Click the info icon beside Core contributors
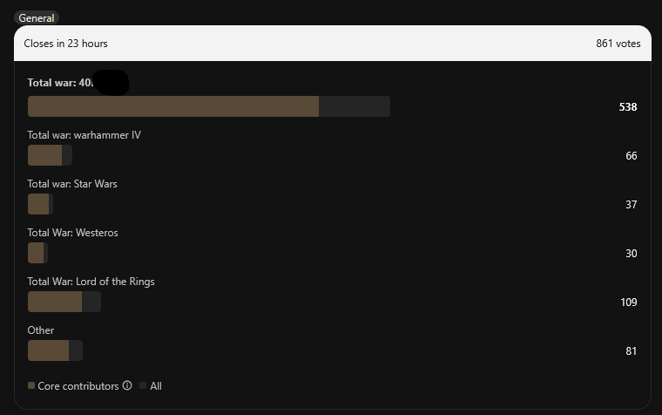 127,385
